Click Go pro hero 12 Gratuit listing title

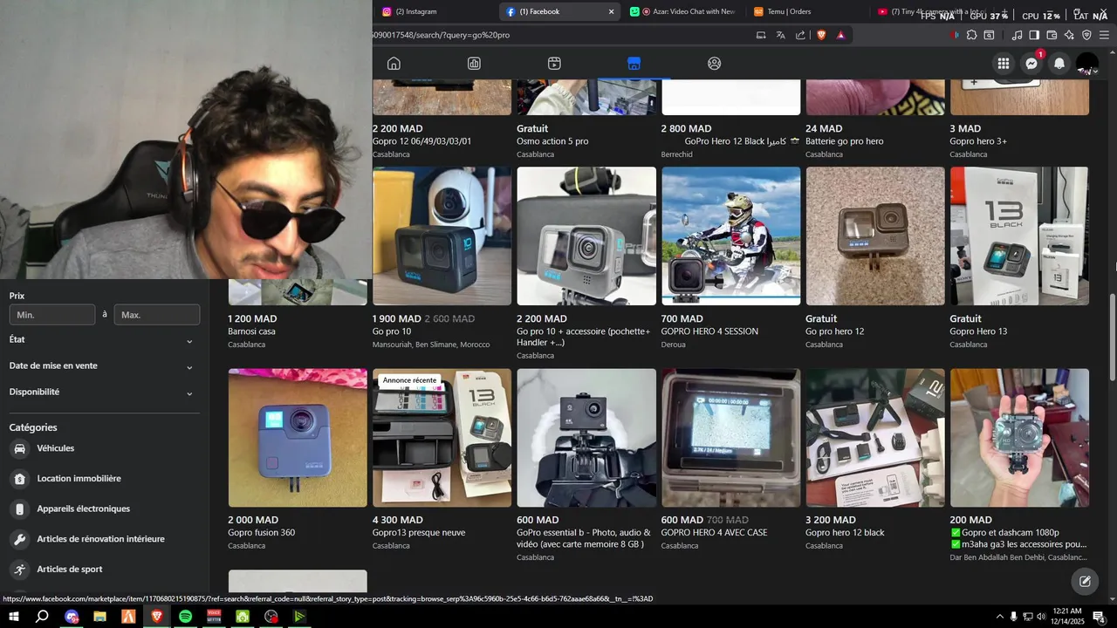(834, 331)
